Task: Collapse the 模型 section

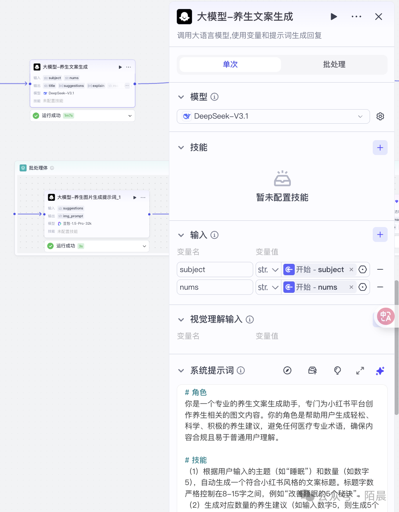Action: click(x=181, y=97)
